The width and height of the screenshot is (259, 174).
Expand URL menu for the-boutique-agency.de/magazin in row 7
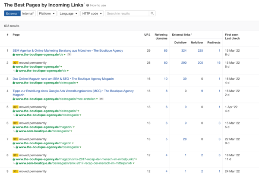[73, 143]
